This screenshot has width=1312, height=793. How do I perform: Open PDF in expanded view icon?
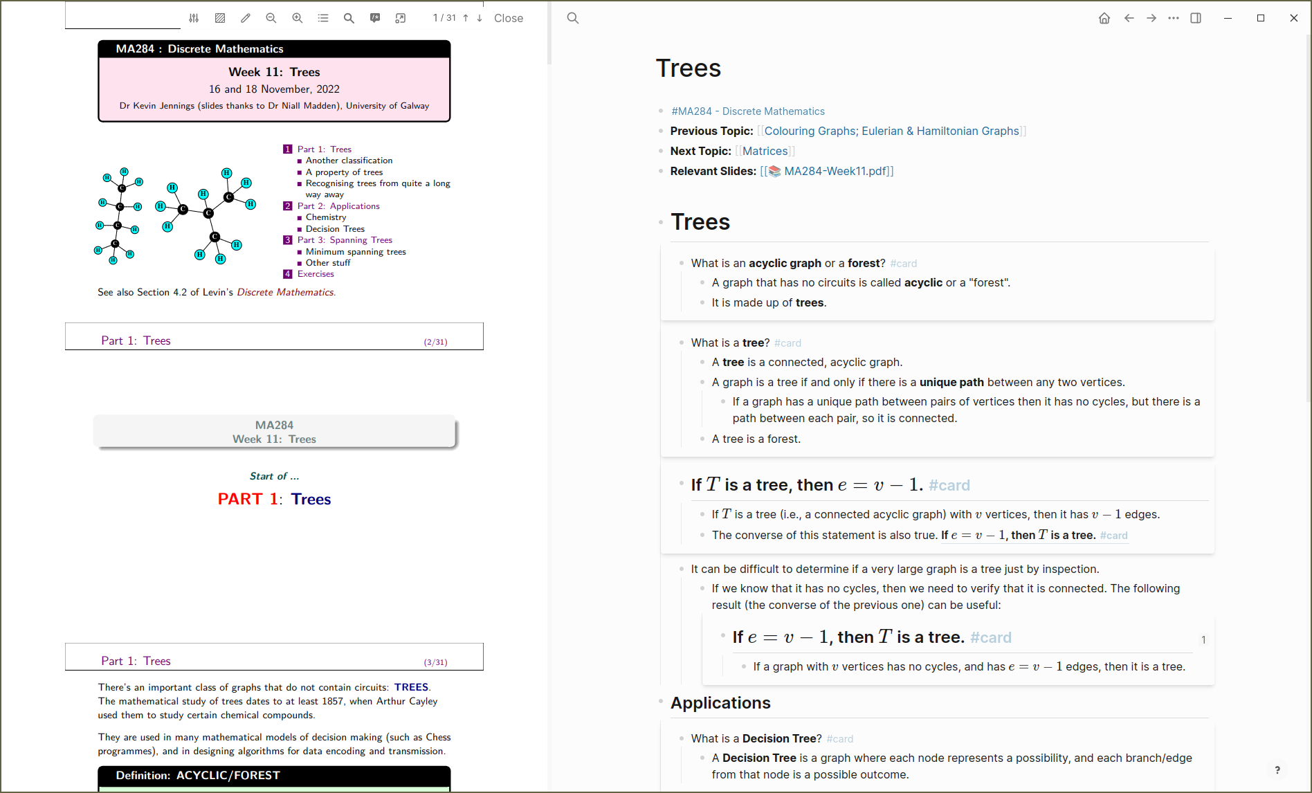coord(401,18)
